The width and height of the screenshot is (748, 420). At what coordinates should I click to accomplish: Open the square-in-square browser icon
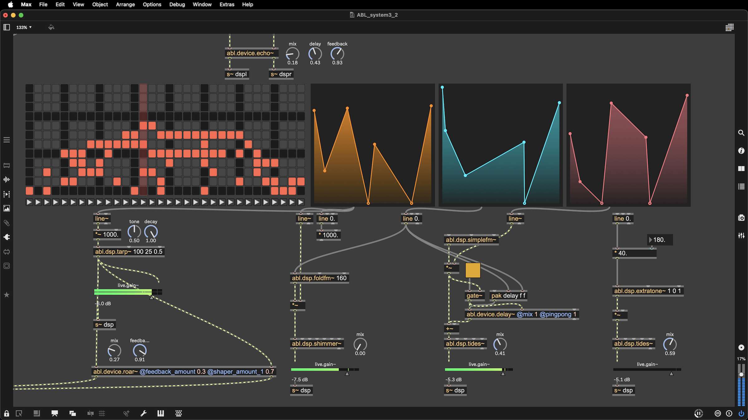tap(7, 266)
